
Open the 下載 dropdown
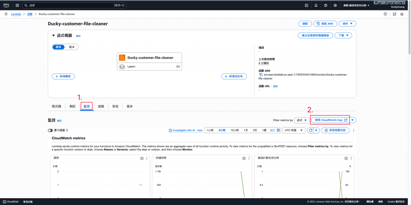[344, 35]
